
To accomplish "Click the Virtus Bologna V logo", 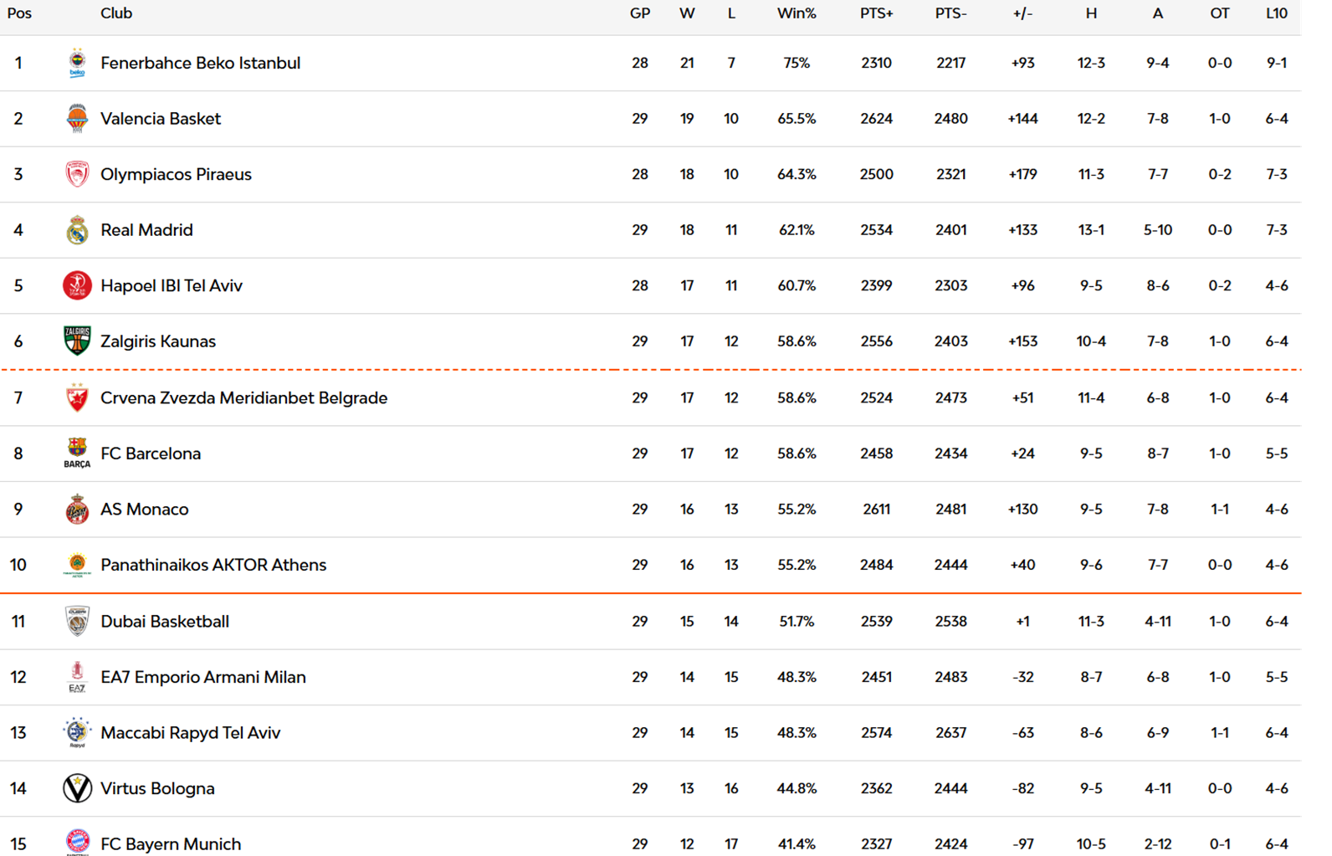I will (77, 788).
